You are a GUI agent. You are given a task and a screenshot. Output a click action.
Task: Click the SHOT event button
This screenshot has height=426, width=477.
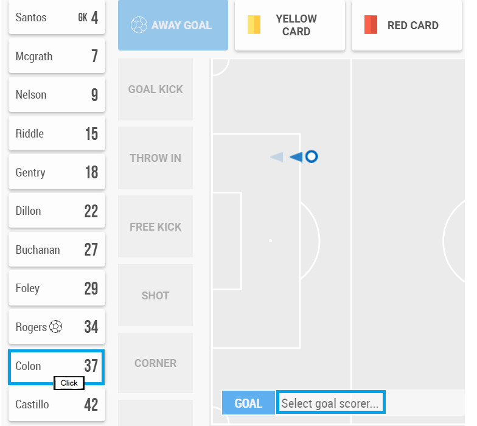coord(156,296)
